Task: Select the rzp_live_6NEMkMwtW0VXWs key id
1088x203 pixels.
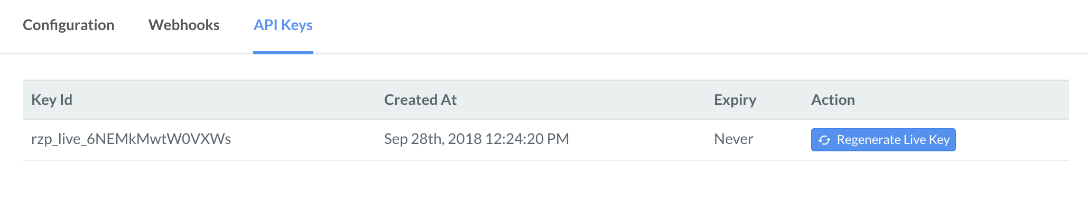Action: pos(131,139)
